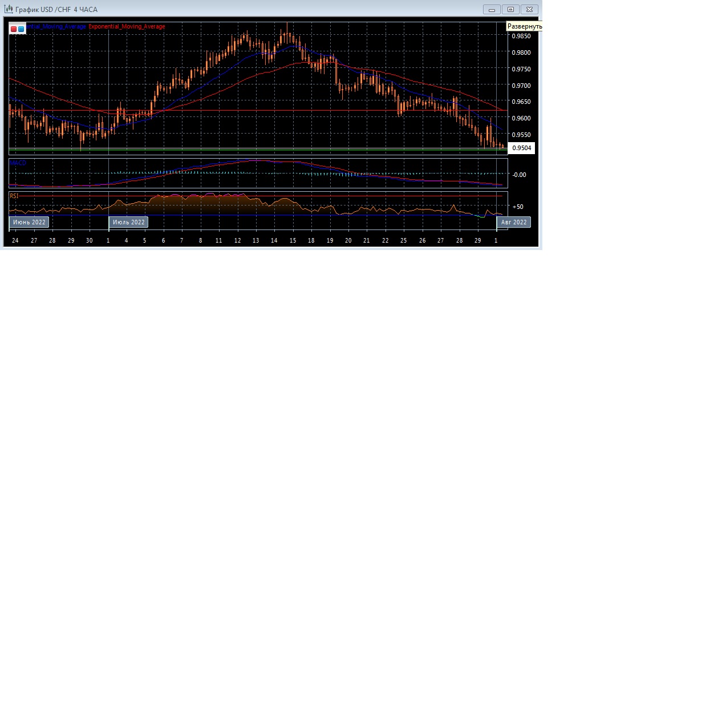This screenshot has height=701, width=722.
Task: Click the 0.9700 price axis label
Action: 521,86
